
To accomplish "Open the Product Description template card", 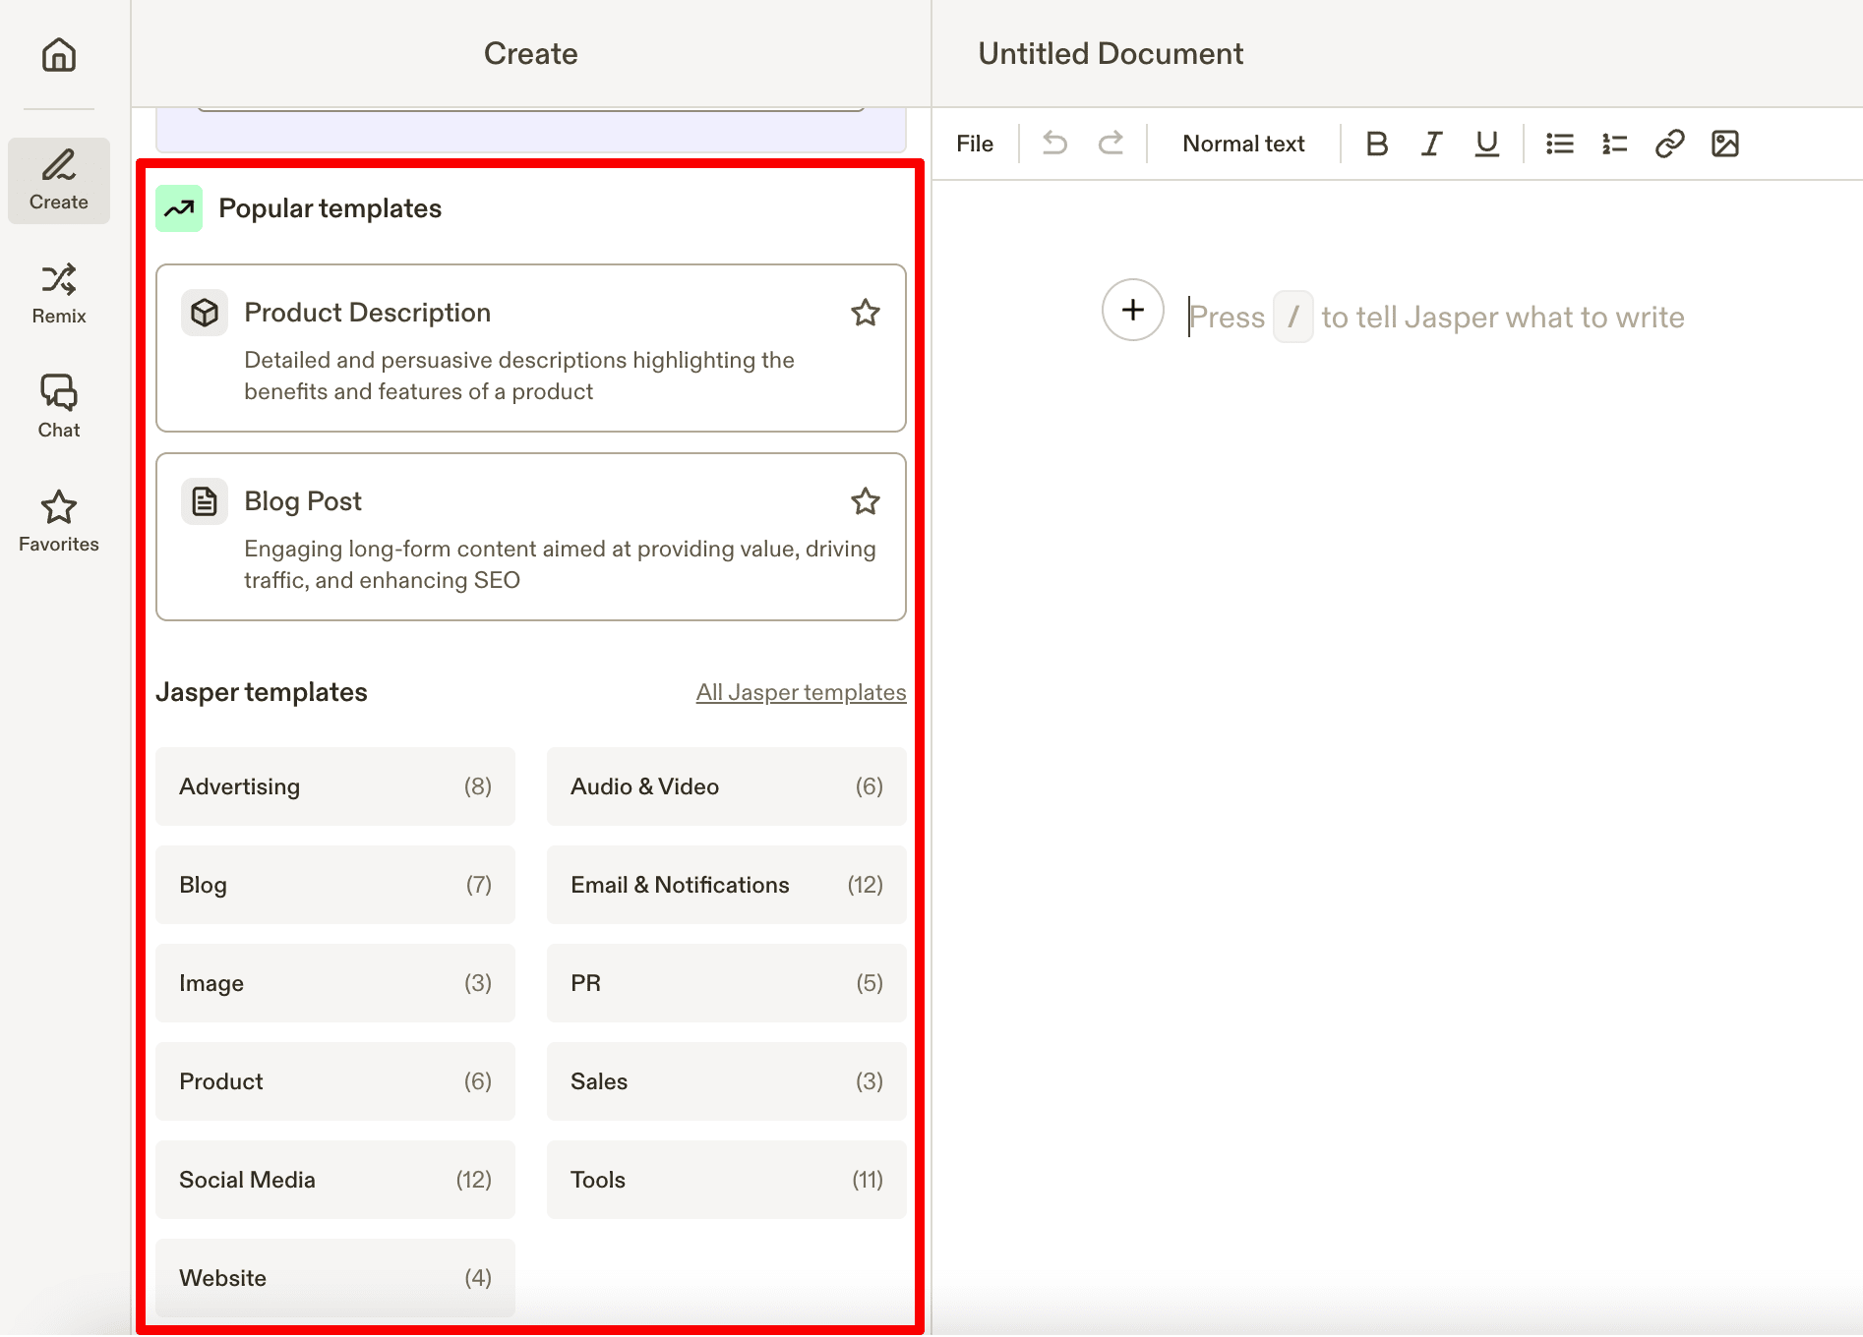I will pos(531,348).
